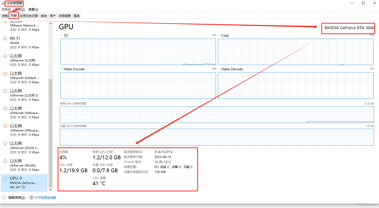Select the vEthernet (WLAN) sidebar entry

24,165
